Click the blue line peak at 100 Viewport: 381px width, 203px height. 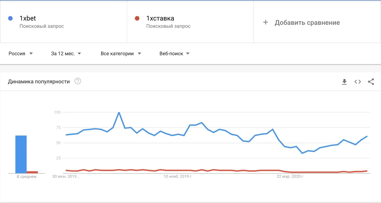point(119,113)
